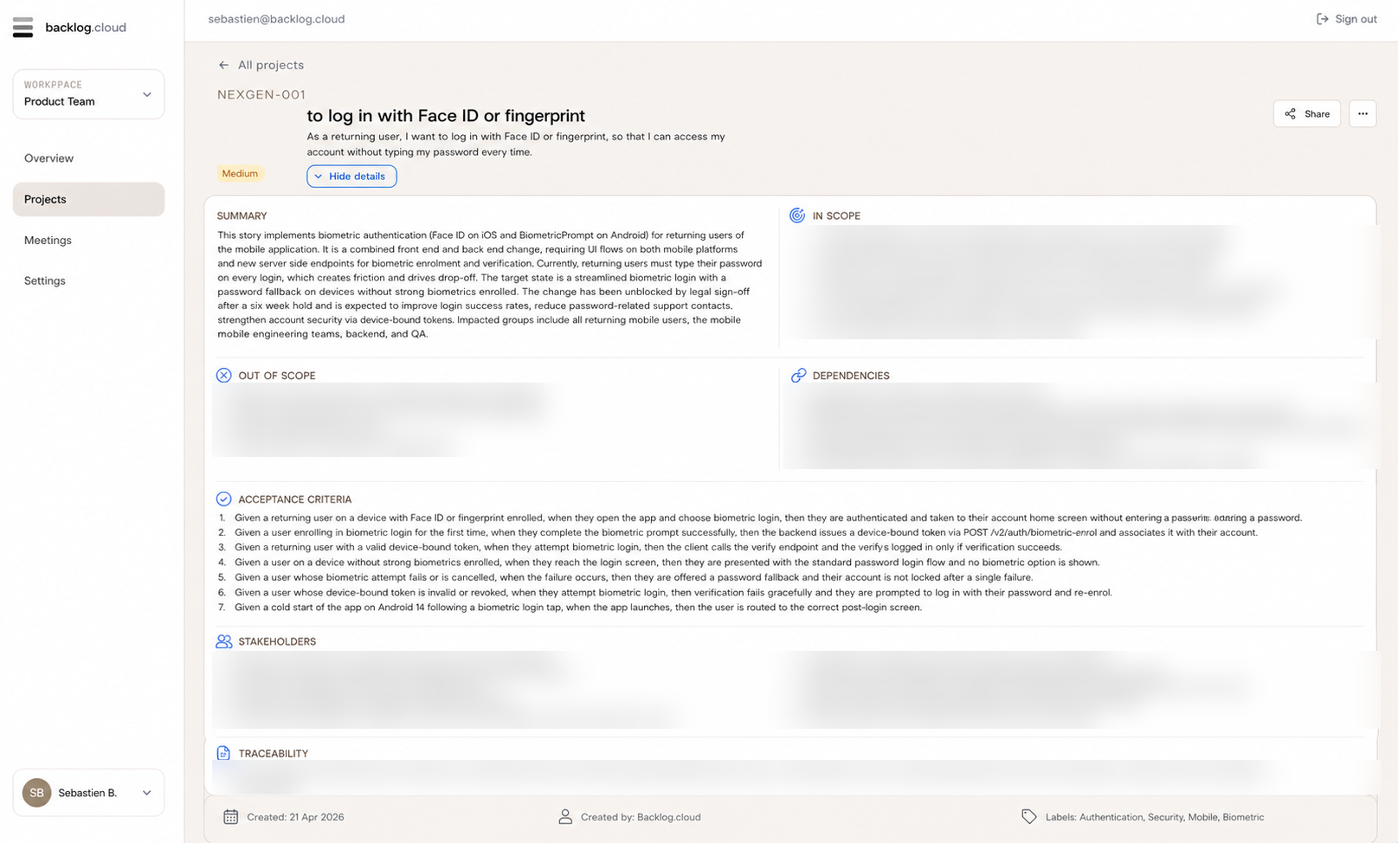Click the OUT OF SCOPE heading
The height and width of the screenshot is (843, 1398).
[277, 376]
